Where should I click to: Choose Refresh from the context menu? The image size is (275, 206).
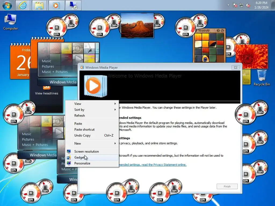[x=92, y=116]
